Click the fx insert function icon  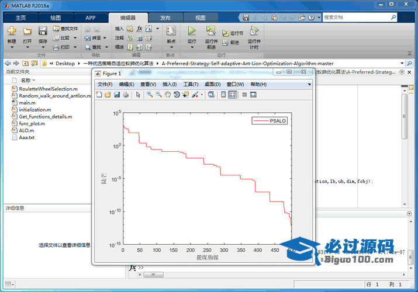click(x=139, y=29)
